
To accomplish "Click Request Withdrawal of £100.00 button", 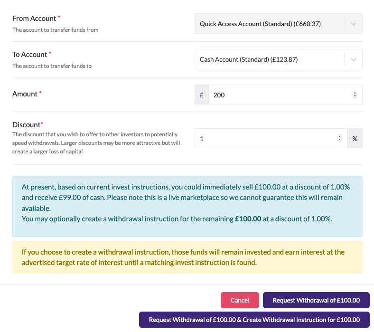I will [316, 300].
